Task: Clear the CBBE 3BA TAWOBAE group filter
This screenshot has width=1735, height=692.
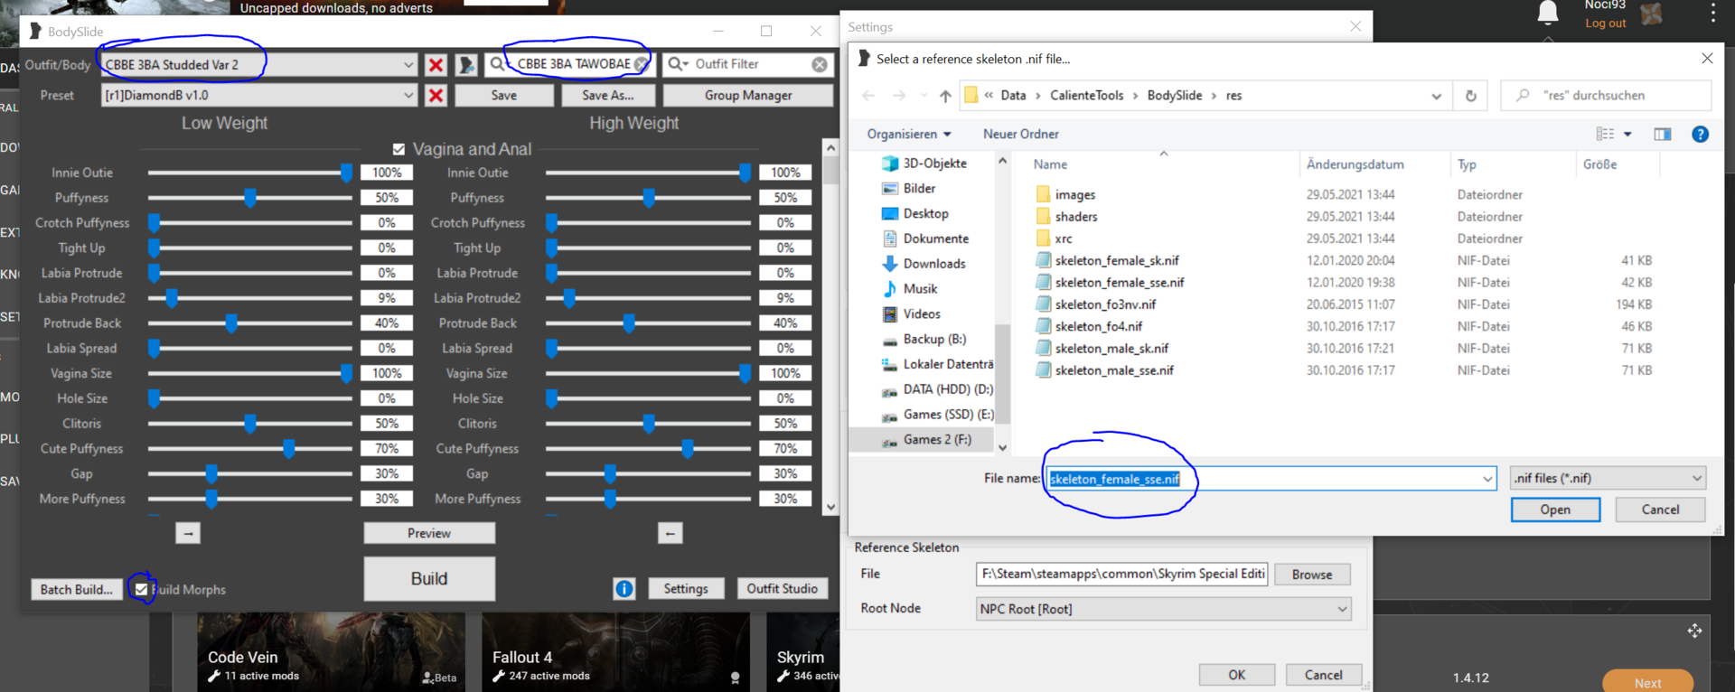Action: pos(641,64)
